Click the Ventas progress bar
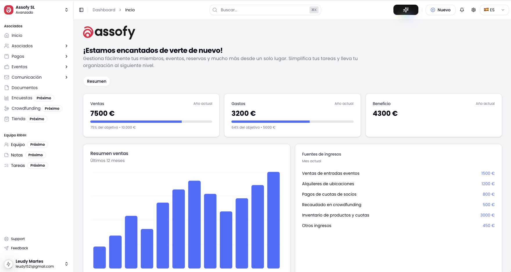Viewport: 511px width, 272px height. tap(151, 121)
